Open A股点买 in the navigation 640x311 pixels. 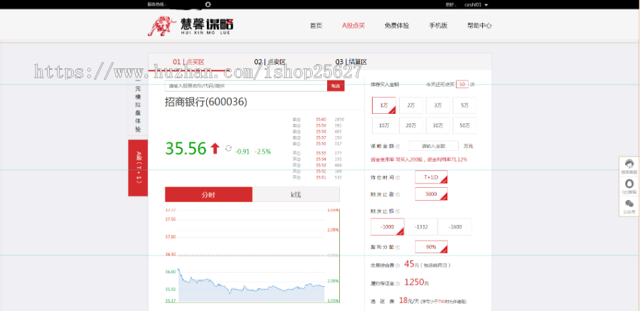353,26
